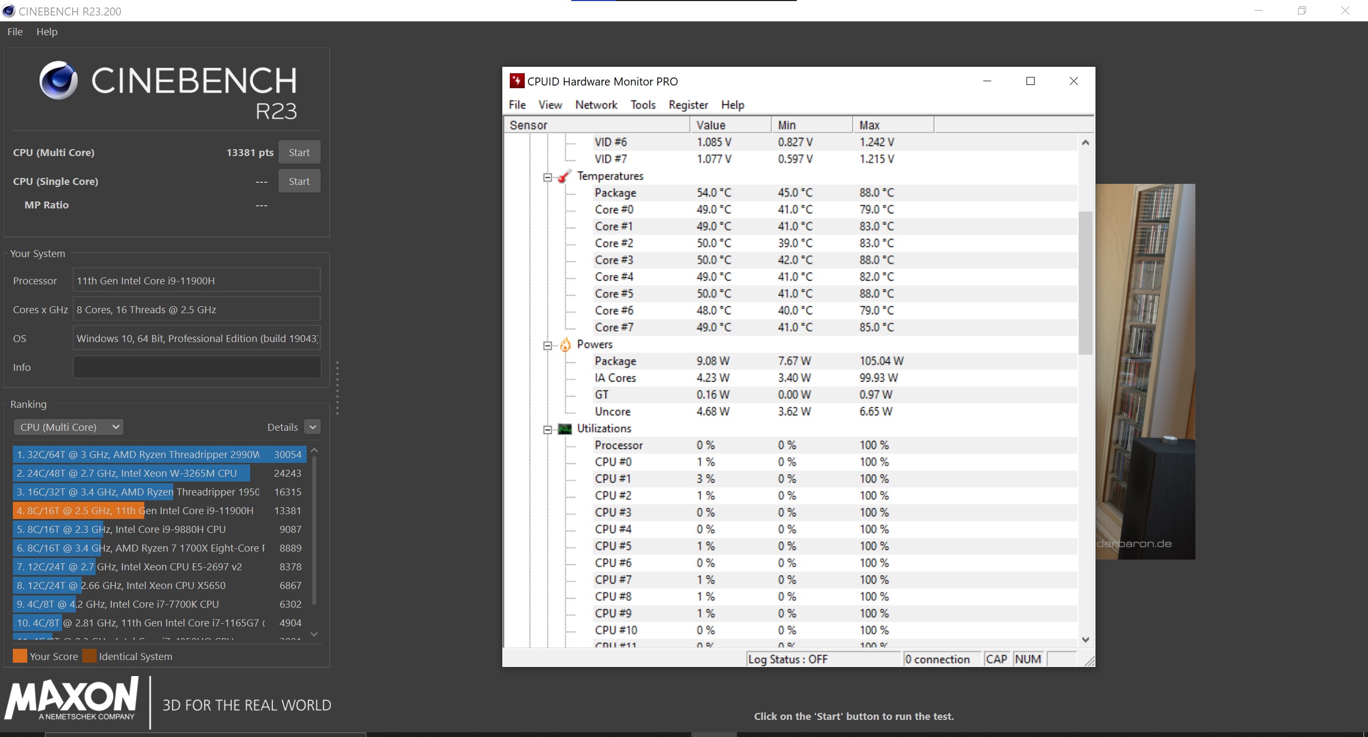Click the OS field
This screenshot has width=1368, height=737.
coord(197,338)
